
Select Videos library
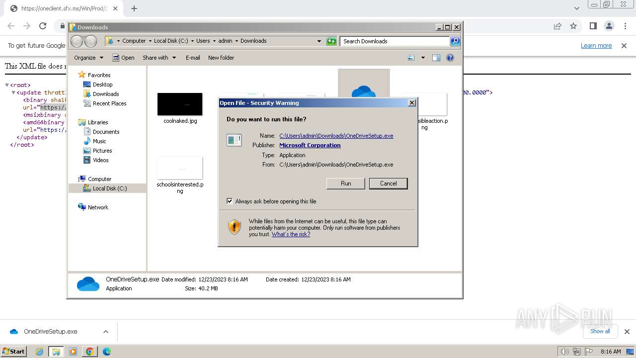[100, 160]
